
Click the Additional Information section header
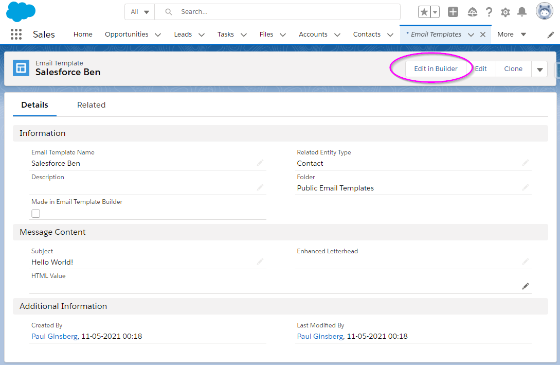point(280,306)
